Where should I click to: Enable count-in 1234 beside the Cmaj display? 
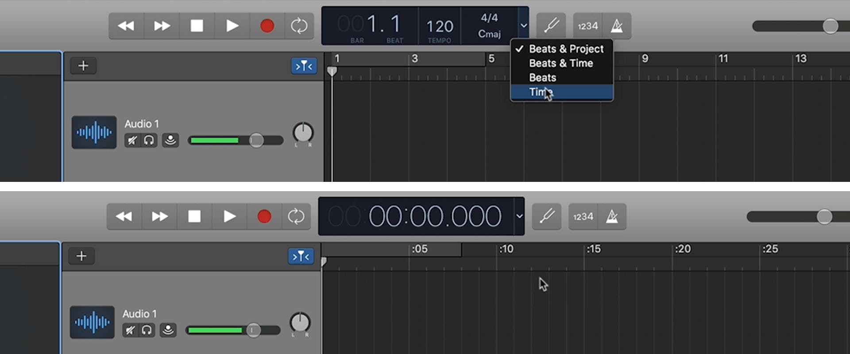[x=587, y=26]
